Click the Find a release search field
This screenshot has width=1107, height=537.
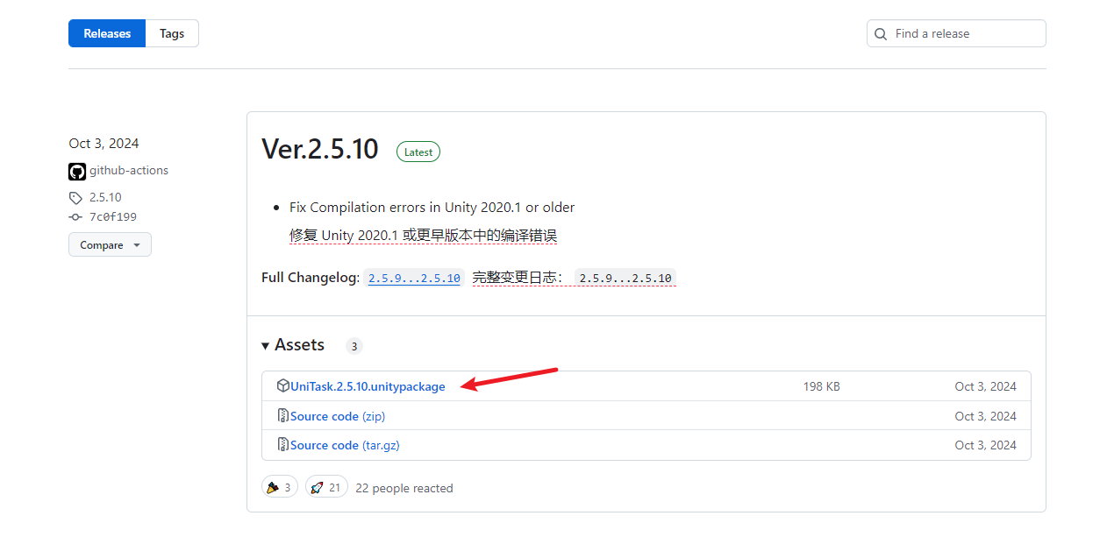(x=956, y=33)
